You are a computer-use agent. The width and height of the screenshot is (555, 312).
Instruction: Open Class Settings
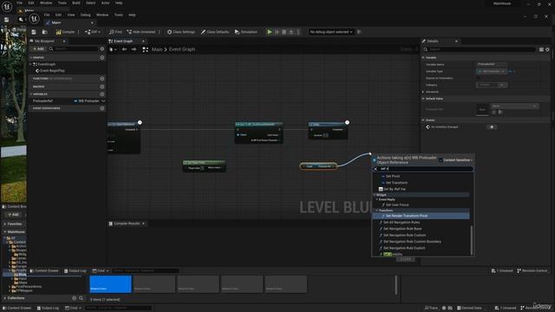point(181,32)
